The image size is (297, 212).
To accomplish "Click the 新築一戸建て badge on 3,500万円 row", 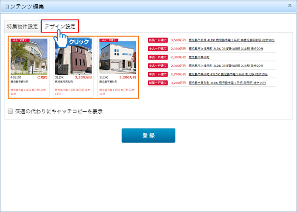I will (158, 40).
